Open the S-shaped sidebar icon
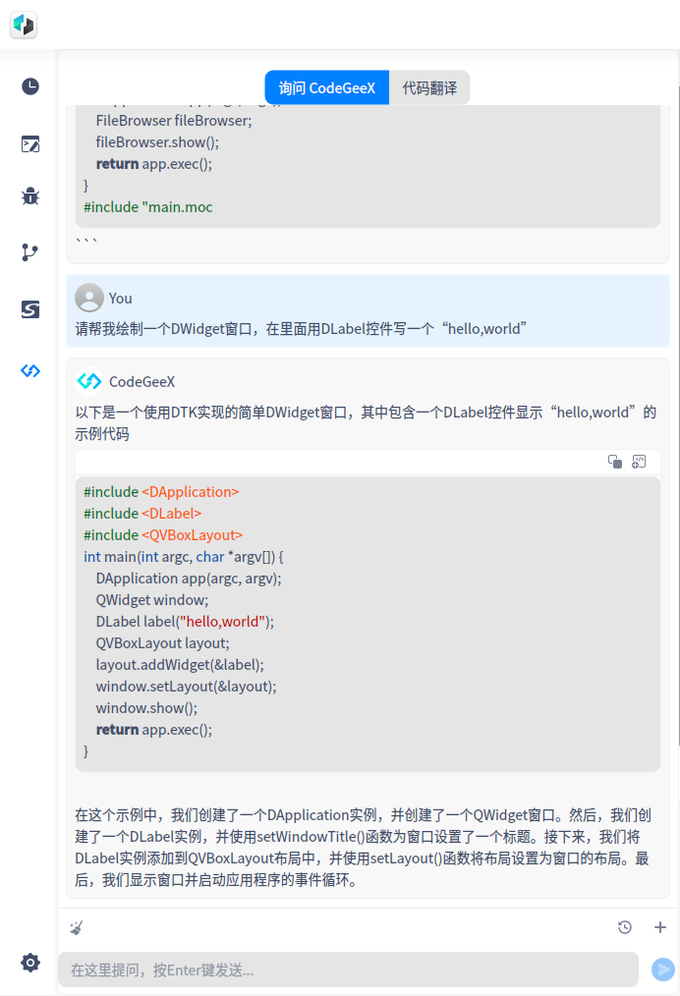680x996 pixels. pyautogui.click(x=29, y=309)
